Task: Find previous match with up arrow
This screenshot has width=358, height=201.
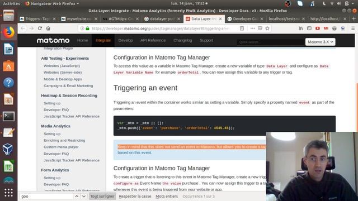Action: (x=77, y=196)
